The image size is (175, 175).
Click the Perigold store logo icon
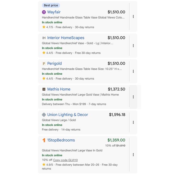(x=44, y=63)
